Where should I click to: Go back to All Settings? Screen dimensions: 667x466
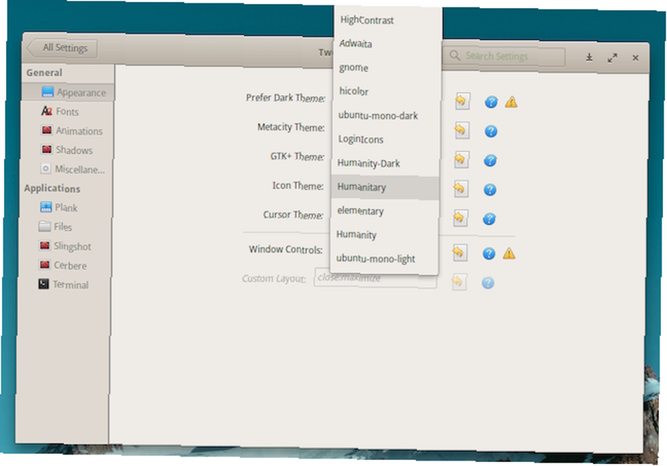pyautogui.click(x=62, y=47)
